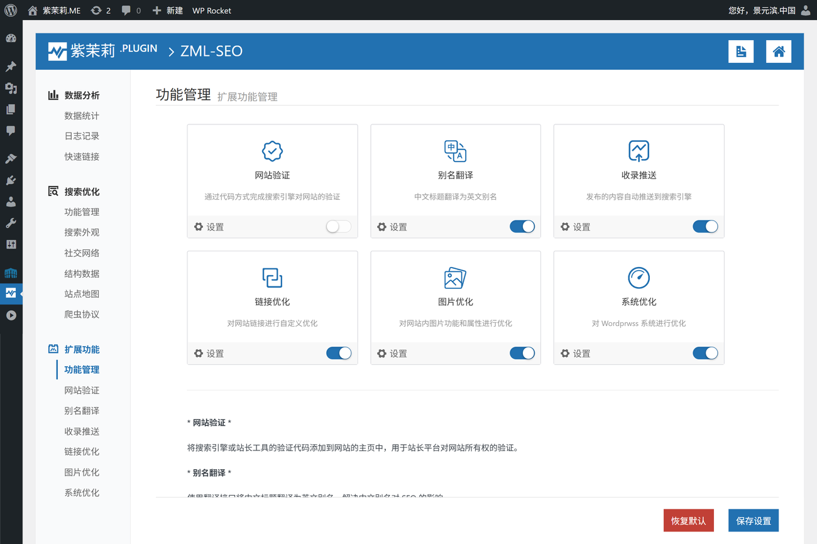Click the 恢复默认 button

click(x=688, y=521)
